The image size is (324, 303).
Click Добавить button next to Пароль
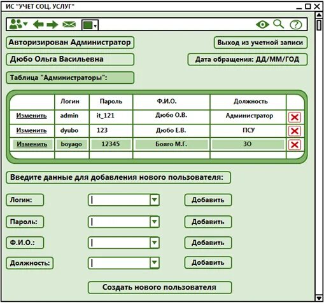(208, 222)
